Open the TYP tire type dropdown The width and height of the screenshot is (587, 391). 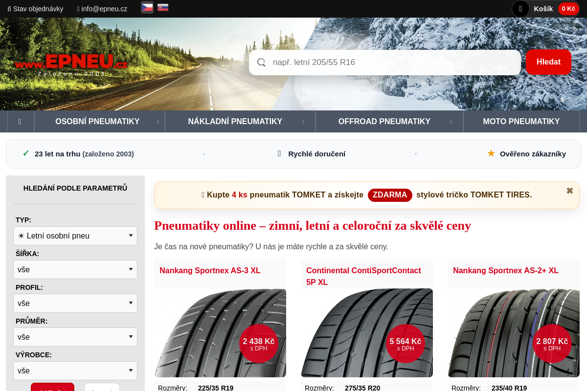[x=75, y=236]
